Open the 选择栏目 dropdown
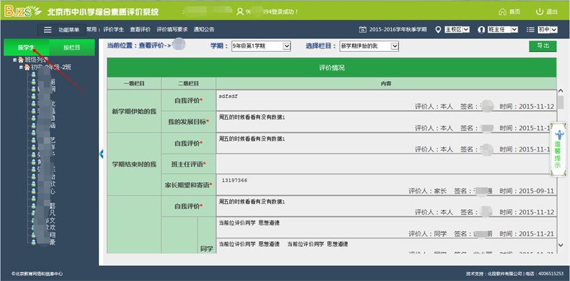570x281 pixels. click(x=369, y=46)
